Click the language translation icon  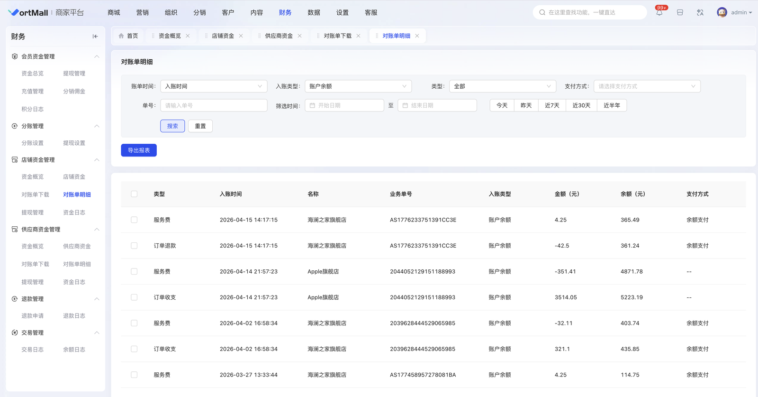[700, 13]
